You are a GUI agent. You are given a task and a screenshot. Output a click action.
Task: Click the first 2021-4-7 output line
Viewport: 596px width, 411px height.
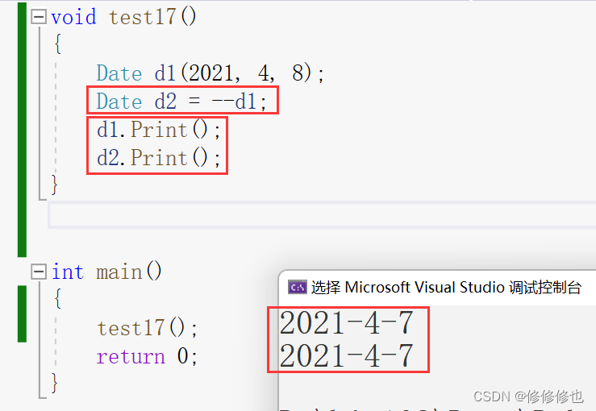(346, 323)
